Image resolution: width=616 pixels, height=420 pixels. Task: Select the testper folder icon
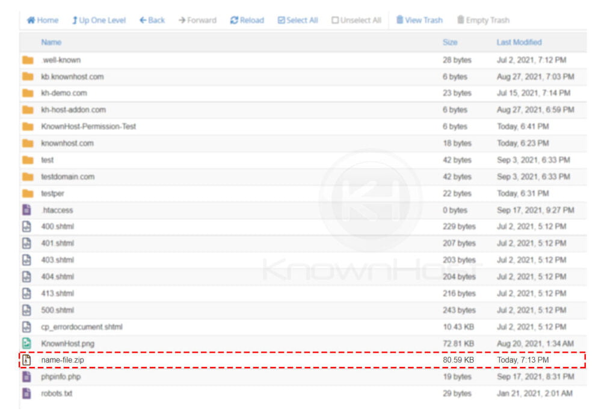(x=28, y=193)
